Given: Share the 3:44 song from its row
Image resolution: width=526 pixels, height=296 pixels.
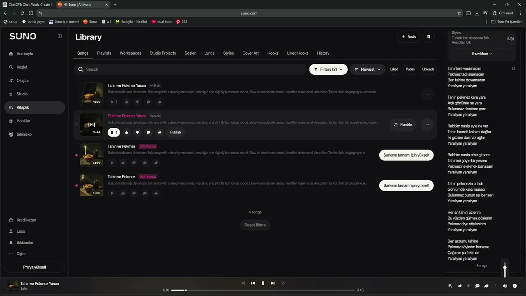Looking at the screenshot, I should coord(159,132).
